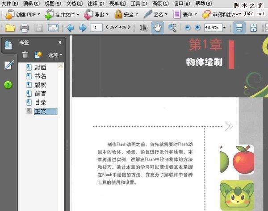268x211 pixels.
Task: Click the zoom out minus button
Action: point(188,28)
